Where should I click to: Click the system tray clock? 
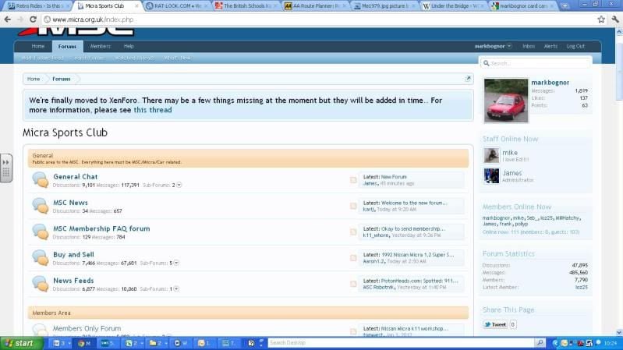[x=611, y=342]
